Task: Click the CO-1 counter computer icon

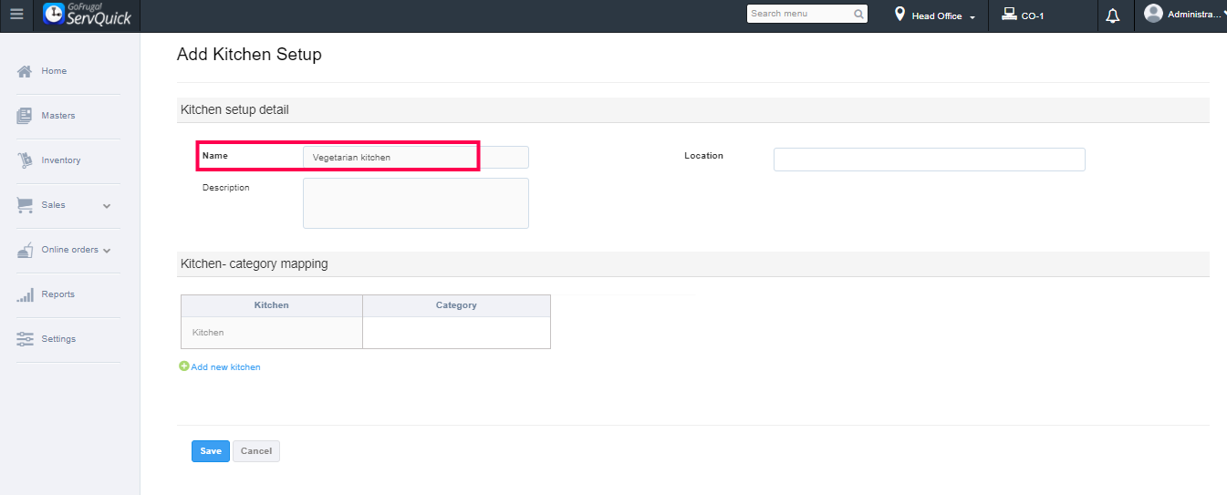Action: [x=1009, y=15]
